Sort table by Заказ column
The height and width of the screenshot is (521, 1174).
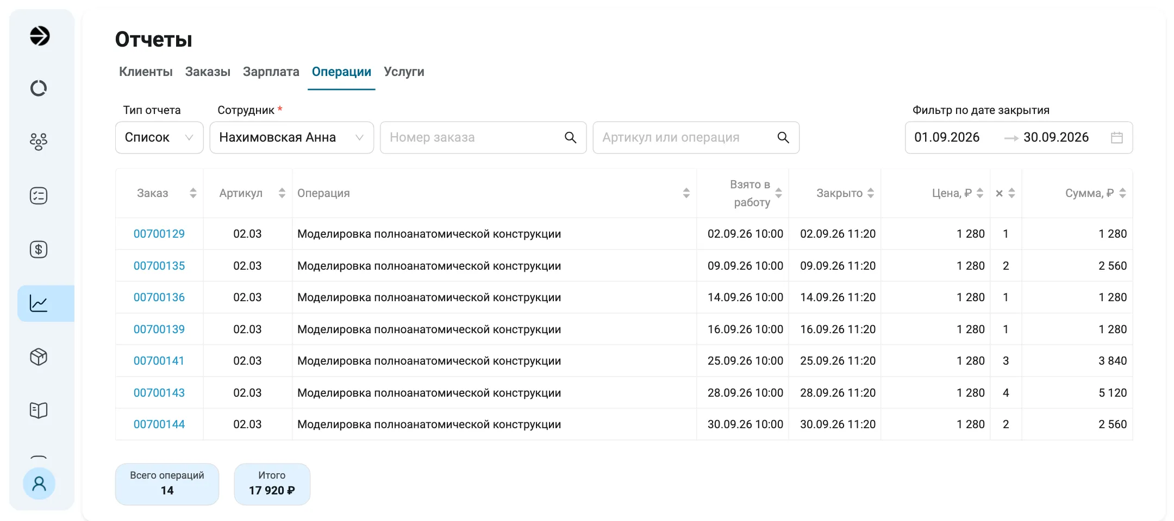(193, 193)
